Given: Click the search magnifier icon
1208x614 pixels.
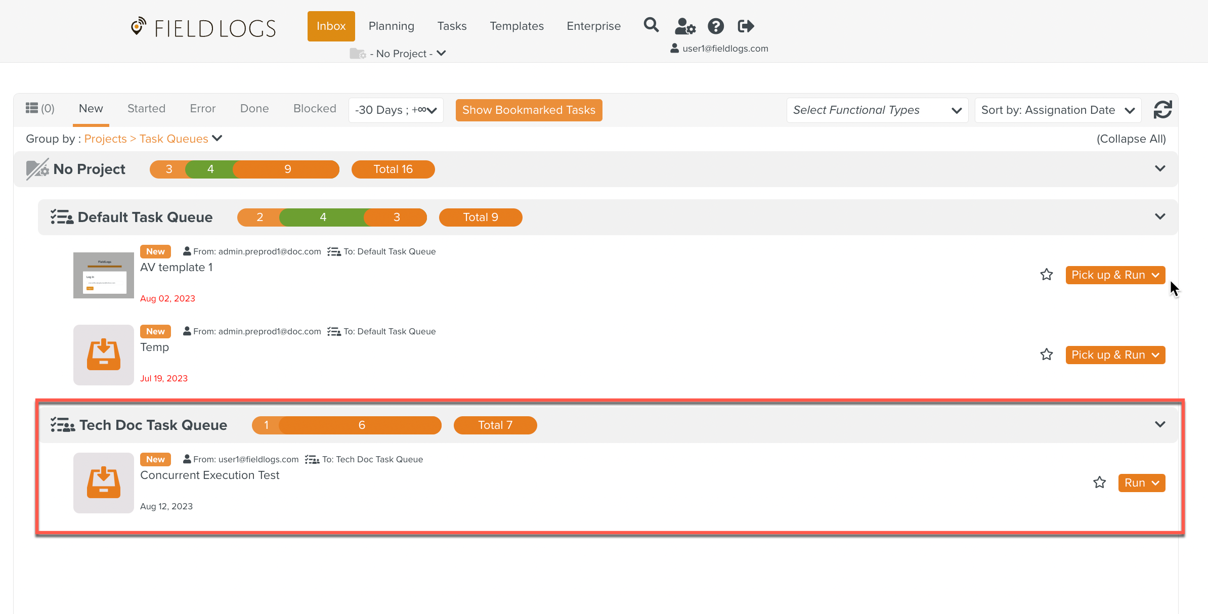Looking at the screenshot, I should click(651, 25).
